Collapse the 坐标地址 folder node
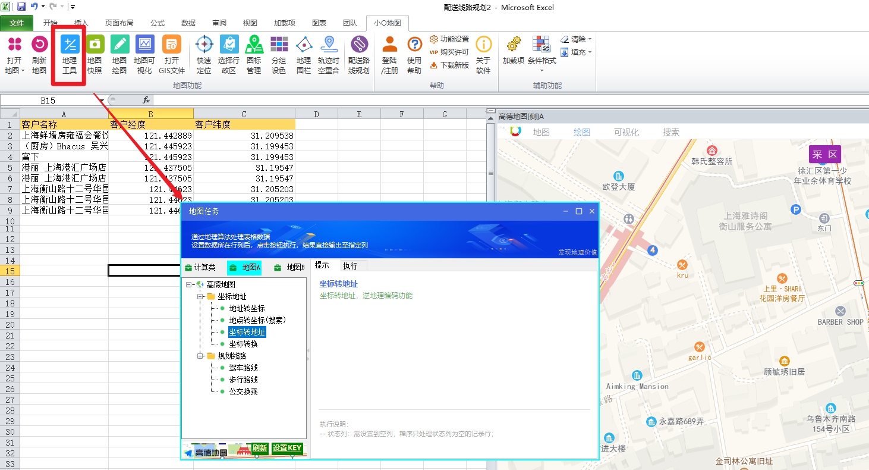 coord(201,296)
